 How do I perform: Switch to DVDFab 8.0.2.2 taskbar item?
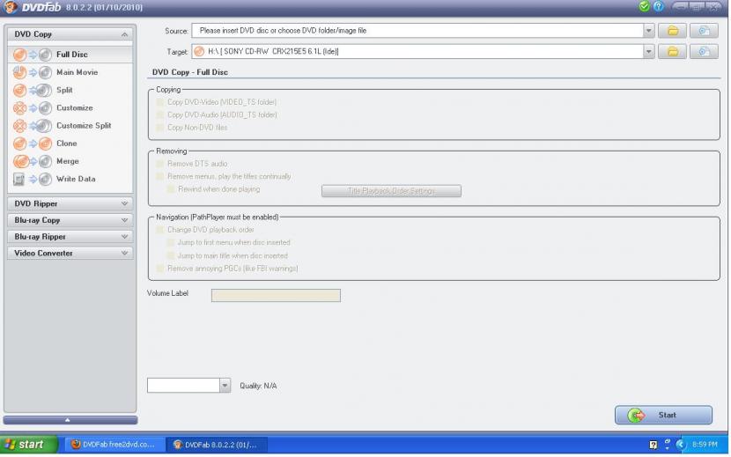218,446
